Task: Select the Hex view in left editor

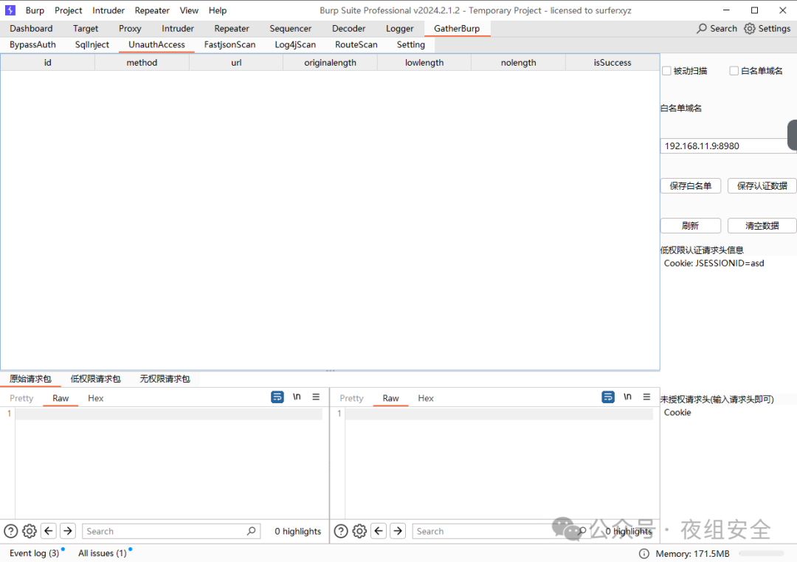Action: (96, 398)
